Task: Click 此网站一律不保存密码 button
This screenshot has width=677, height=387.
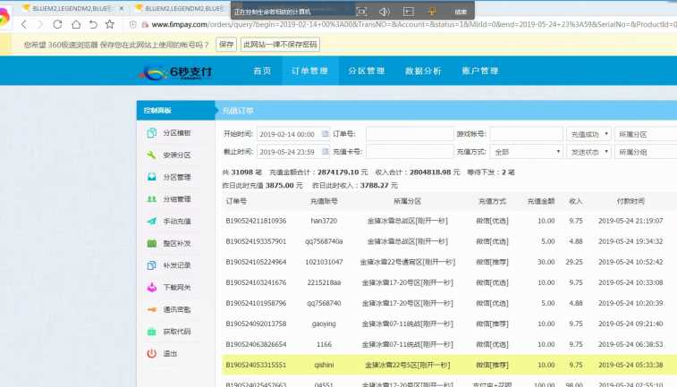Action: point(280,44)
